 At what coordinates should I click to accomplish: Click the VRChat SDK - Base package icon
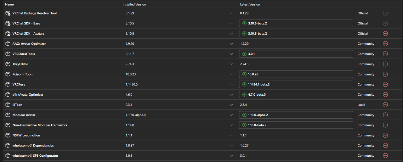point(8,23)
